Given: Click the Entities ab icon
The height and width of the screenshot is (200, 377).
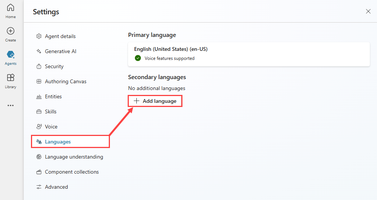Looking at the screenshot, I should pyautogui.click(x=39, y=97).
